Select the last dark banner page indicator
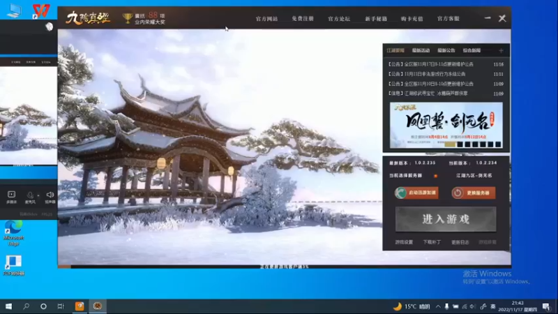 tap(498, 144)
